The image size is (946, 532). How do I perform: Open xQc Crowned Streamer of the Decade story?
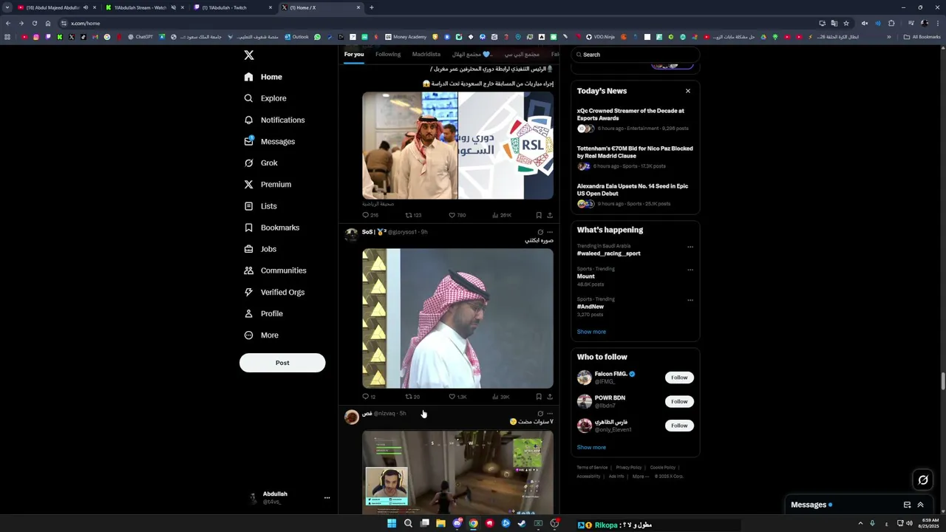click(630, 115)
